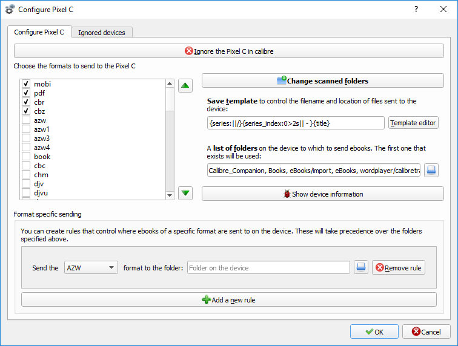This screenshot has height=346, width=458.
Task: Select the Configure Pixel C tab
Action: click(x=39, y=32)
